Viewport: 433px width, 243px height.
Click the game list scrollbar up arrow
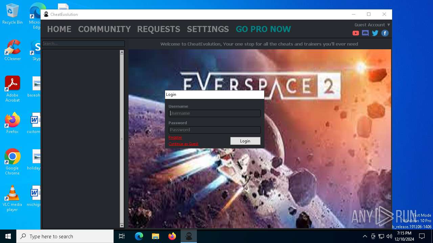[x=122, y=52]
